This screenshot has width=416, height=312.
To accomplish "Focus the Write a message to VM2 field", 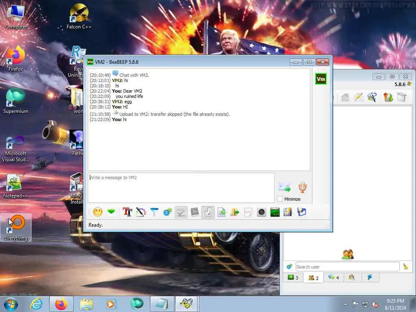I will point(181,188).
